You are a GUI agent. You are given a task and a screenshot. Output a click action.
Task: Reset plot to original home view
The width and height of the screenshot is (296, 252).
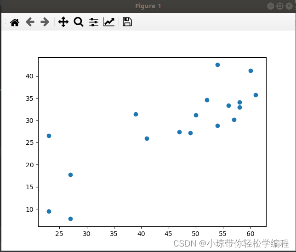pyautogui.click(x=15, y=22)
